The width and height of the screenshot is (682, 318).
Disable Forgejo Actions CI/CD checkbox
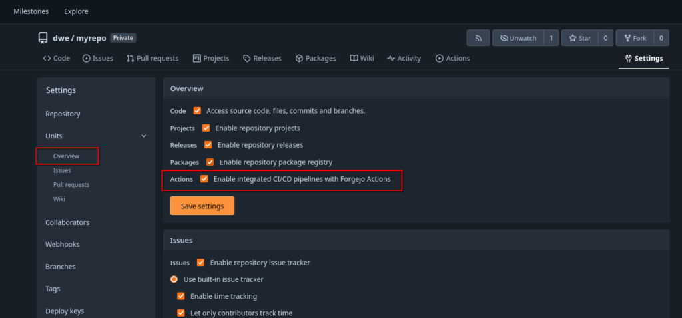point(204,179)
